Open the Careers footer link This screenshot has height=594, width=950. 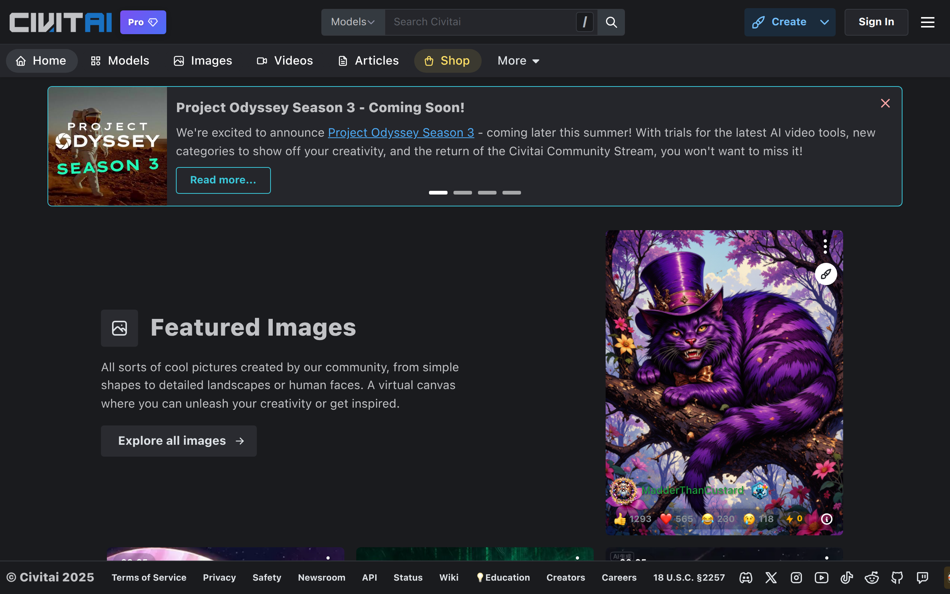pyautogui.click(x=619, y=578)
